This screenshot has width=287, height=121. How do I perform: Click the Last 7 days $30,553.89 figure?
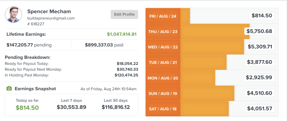71,107
